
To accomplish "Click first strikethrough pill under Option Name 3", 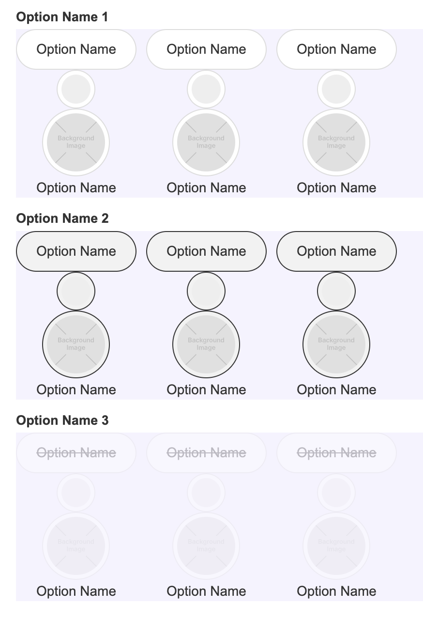I will pyautogui.click(x=76, y=453).
